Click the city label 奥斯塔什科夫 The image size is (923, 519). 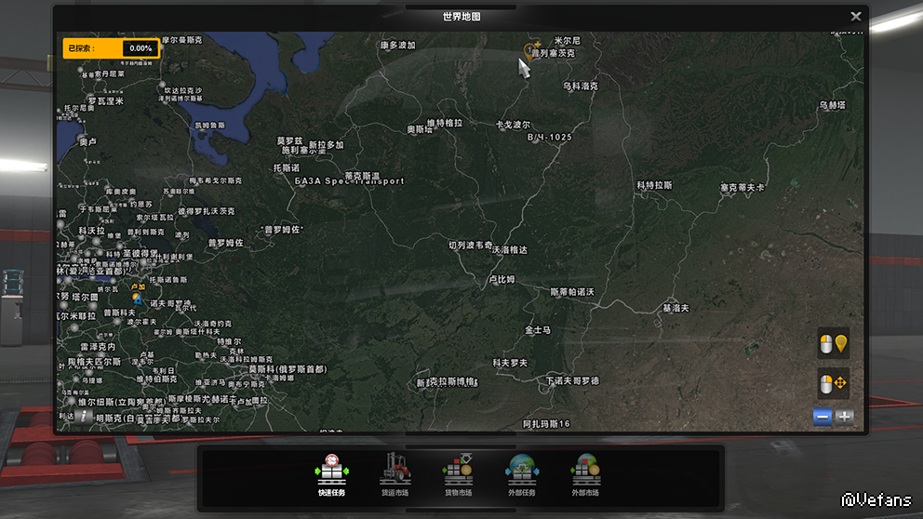[197, 332]
